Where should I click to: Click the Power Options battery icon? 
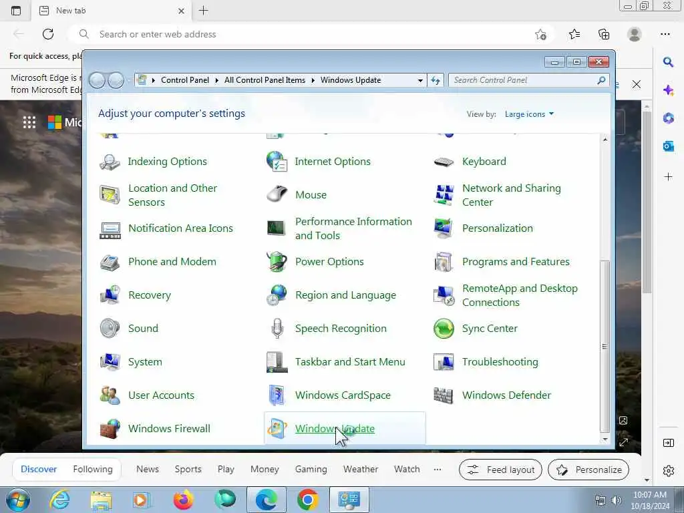point(277,261)
